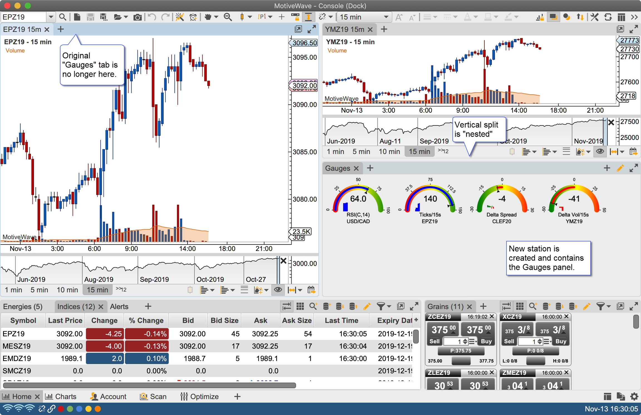Select 15 min bar size under EPZ19 chart
Viewport: 641px width, 415px height.
coord(97,290)
